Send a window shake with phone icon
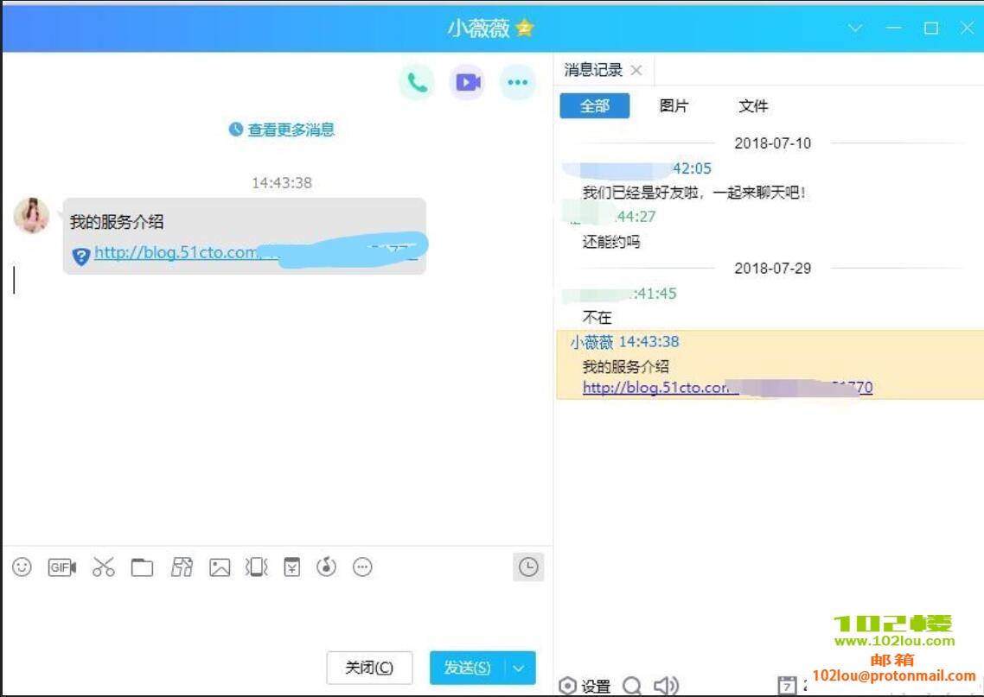 tap(257, 567)
